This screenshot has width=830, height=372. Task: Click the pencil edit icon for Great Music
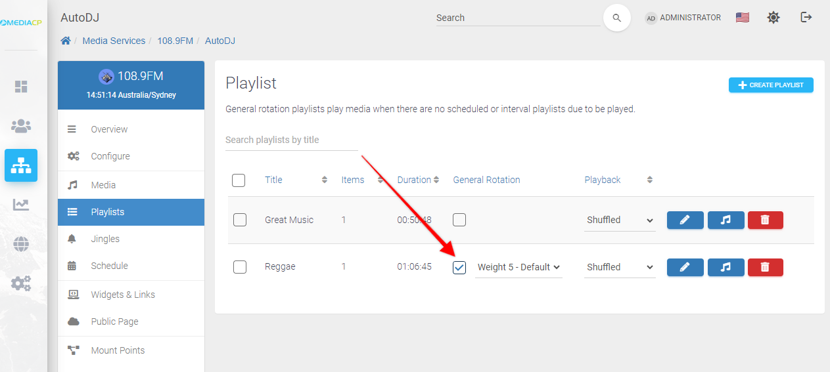[685, 220]
